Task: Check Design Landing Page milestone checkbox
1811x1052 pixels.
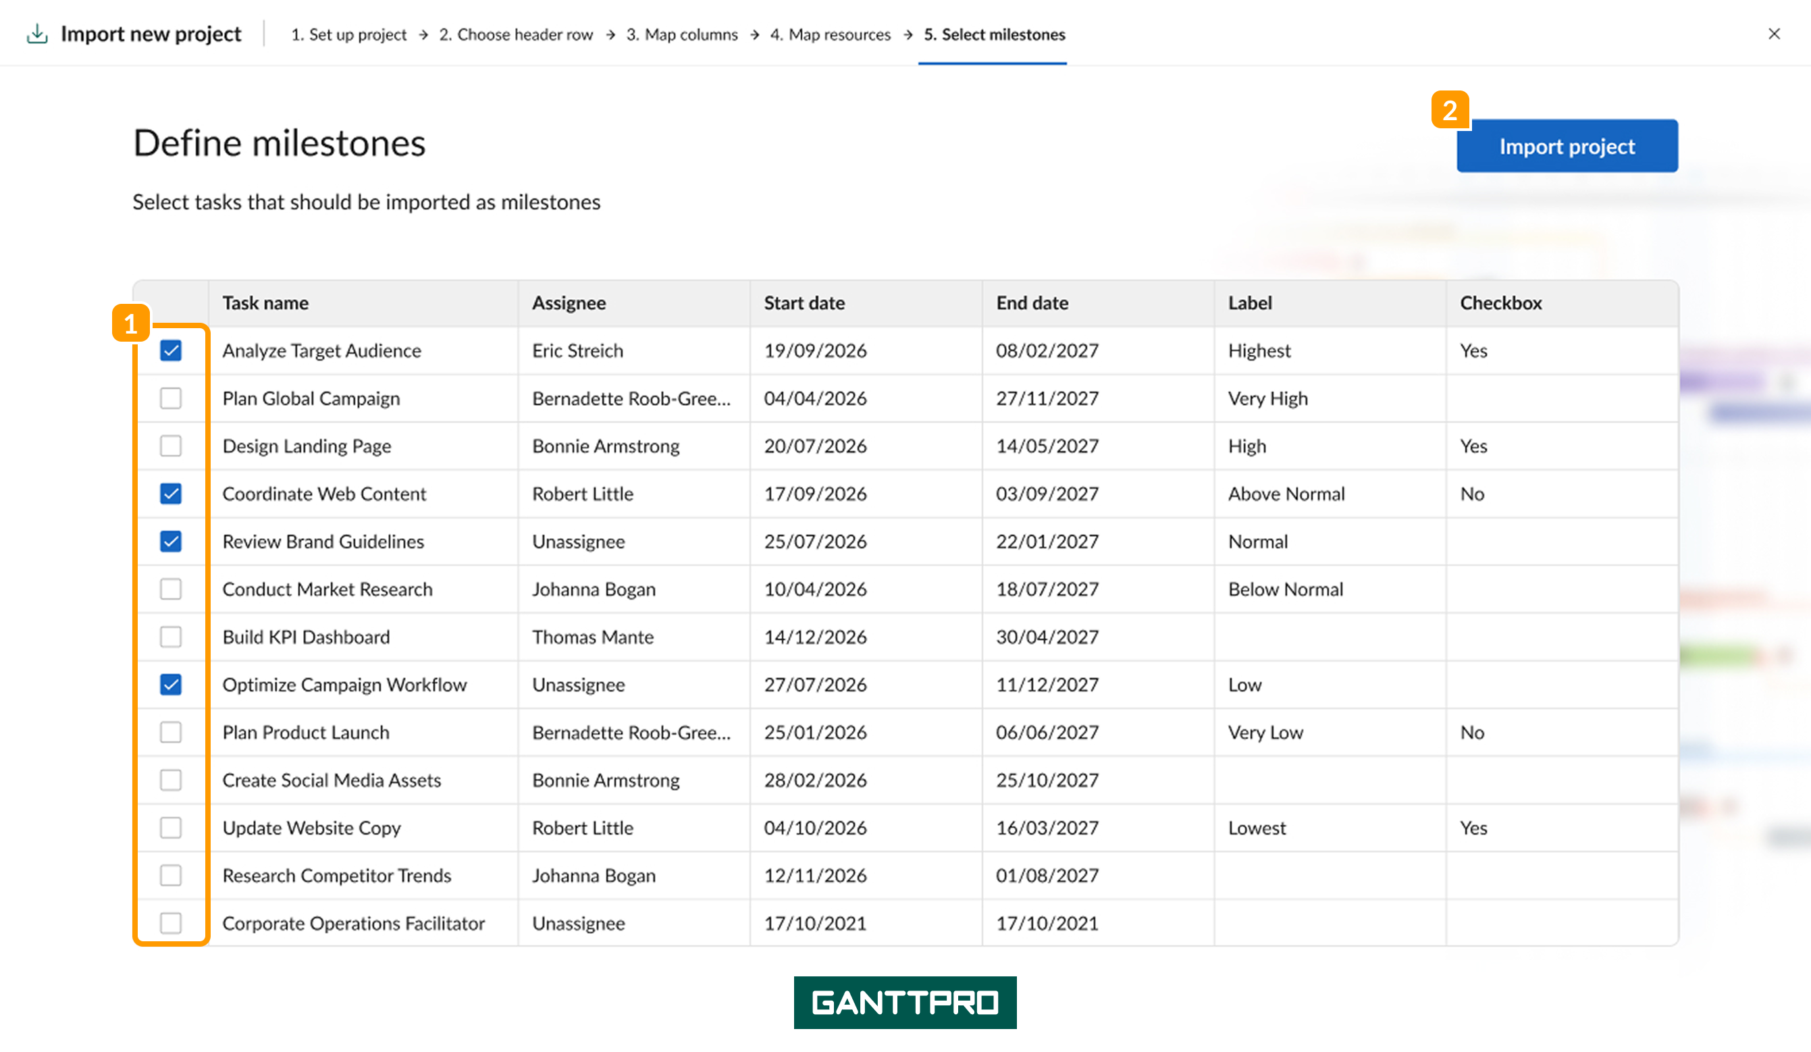Action: (x=170, y=446)
